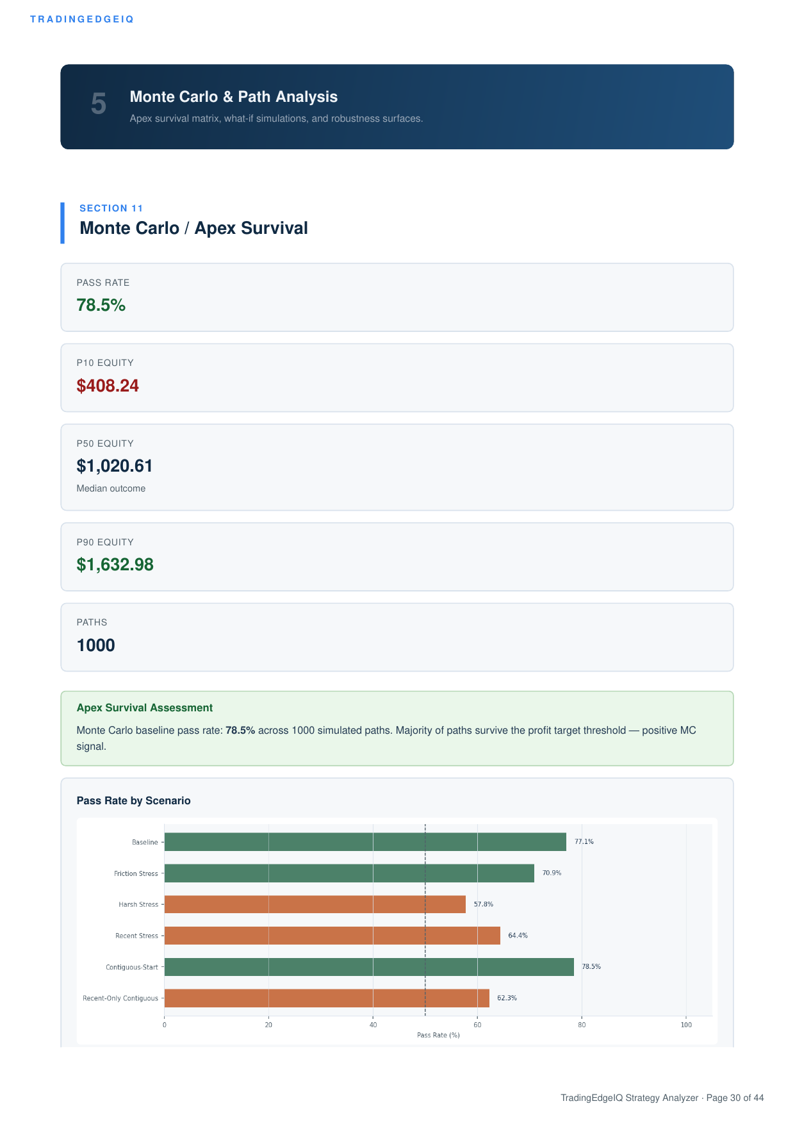Click the TRADINGEDGEIQ header brand text

(x=82, y=19)
